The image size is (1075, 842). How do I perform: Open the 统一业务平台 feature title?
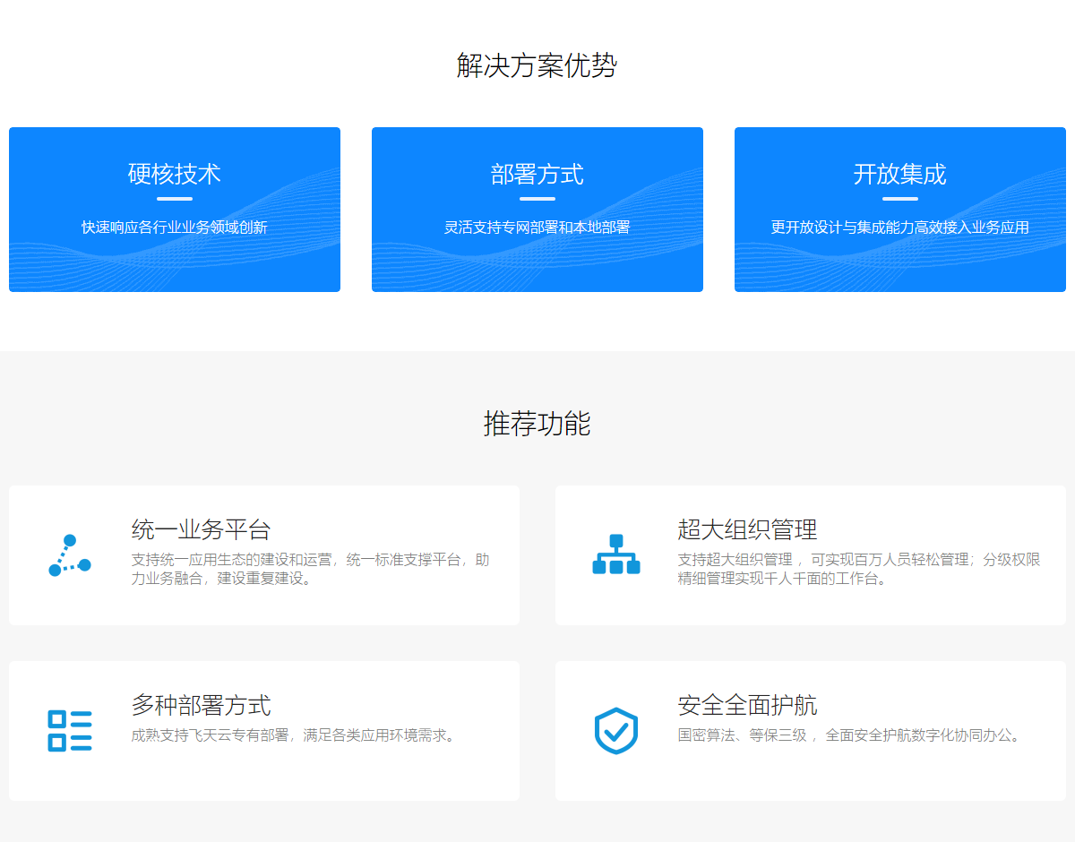(x=201, y=529)
